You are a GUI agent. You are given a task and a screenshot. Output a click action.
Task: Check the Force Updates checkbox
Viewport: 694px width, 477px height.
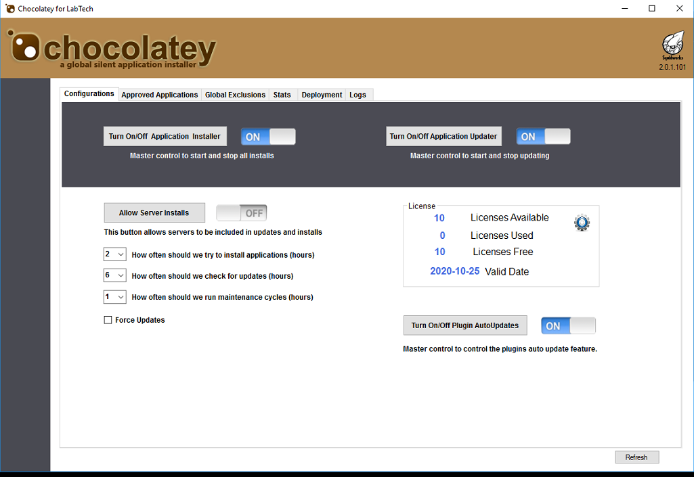pos(108,320)
